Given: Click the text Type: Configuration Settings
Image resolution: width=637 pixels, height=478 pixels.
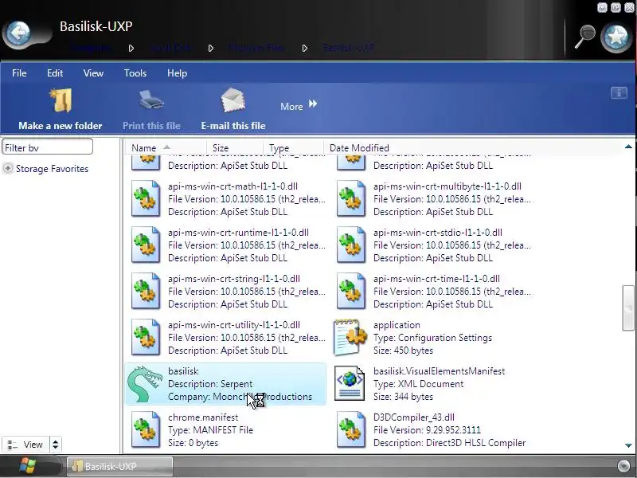Looking at the screenshot, I should pos(432,338).
